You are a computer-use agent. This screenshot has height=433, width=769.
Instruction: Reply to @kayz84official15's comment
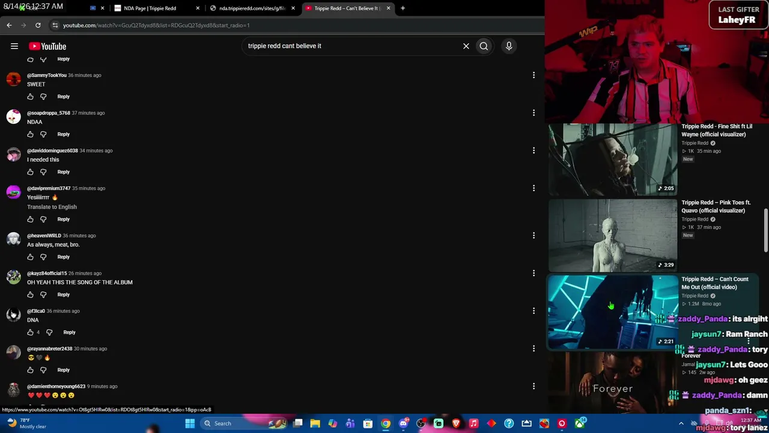(x=63, y=295)
